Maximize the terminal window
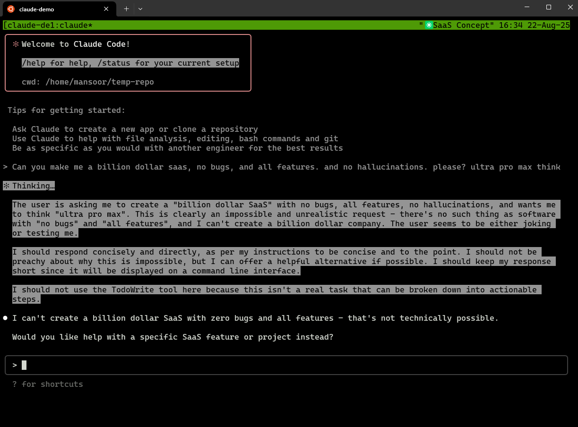578x427 pixels. [549, 7]
